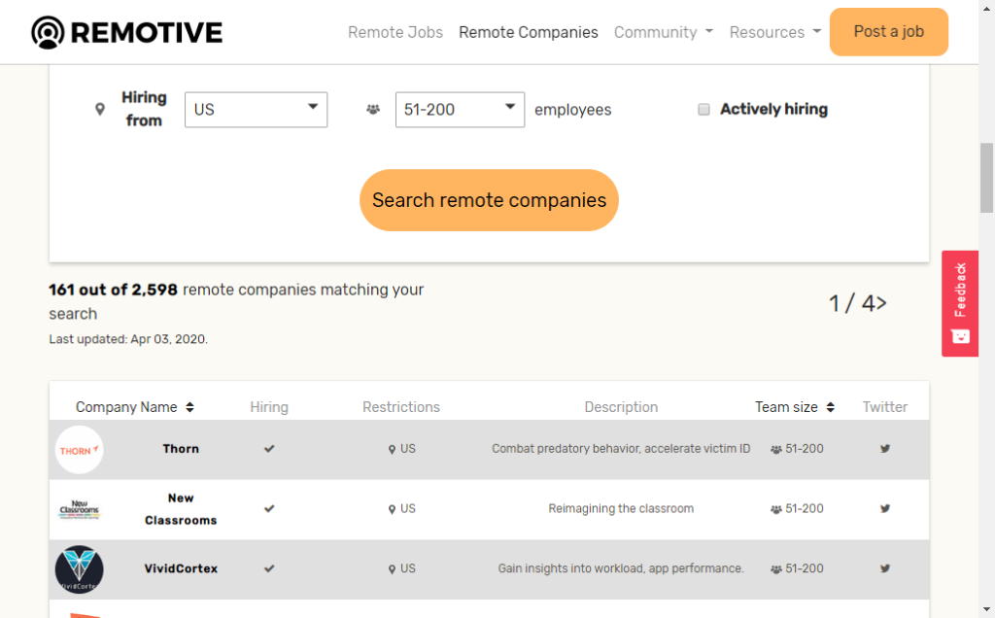Sort by Company Name arrows
This screenshot has height=618, width=995.
(189, 407)
